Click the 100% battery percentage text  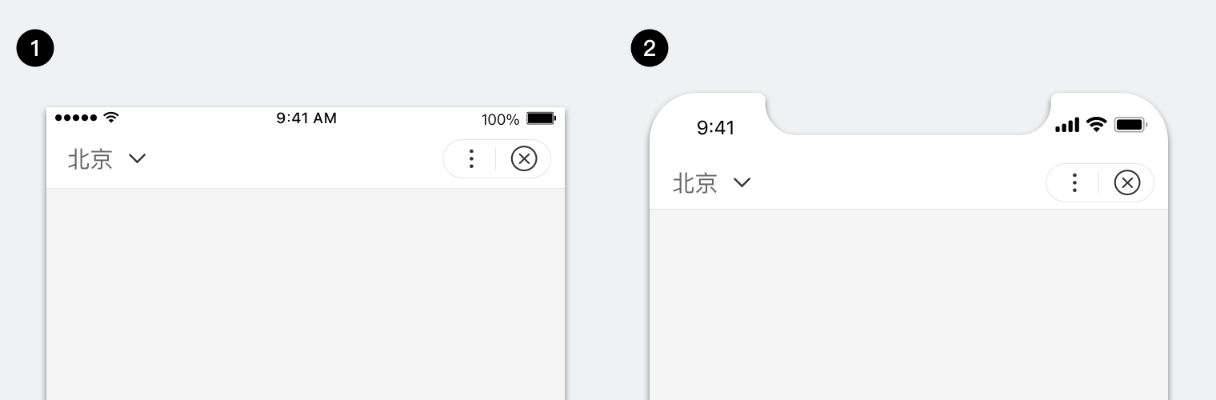click(500, 120)
